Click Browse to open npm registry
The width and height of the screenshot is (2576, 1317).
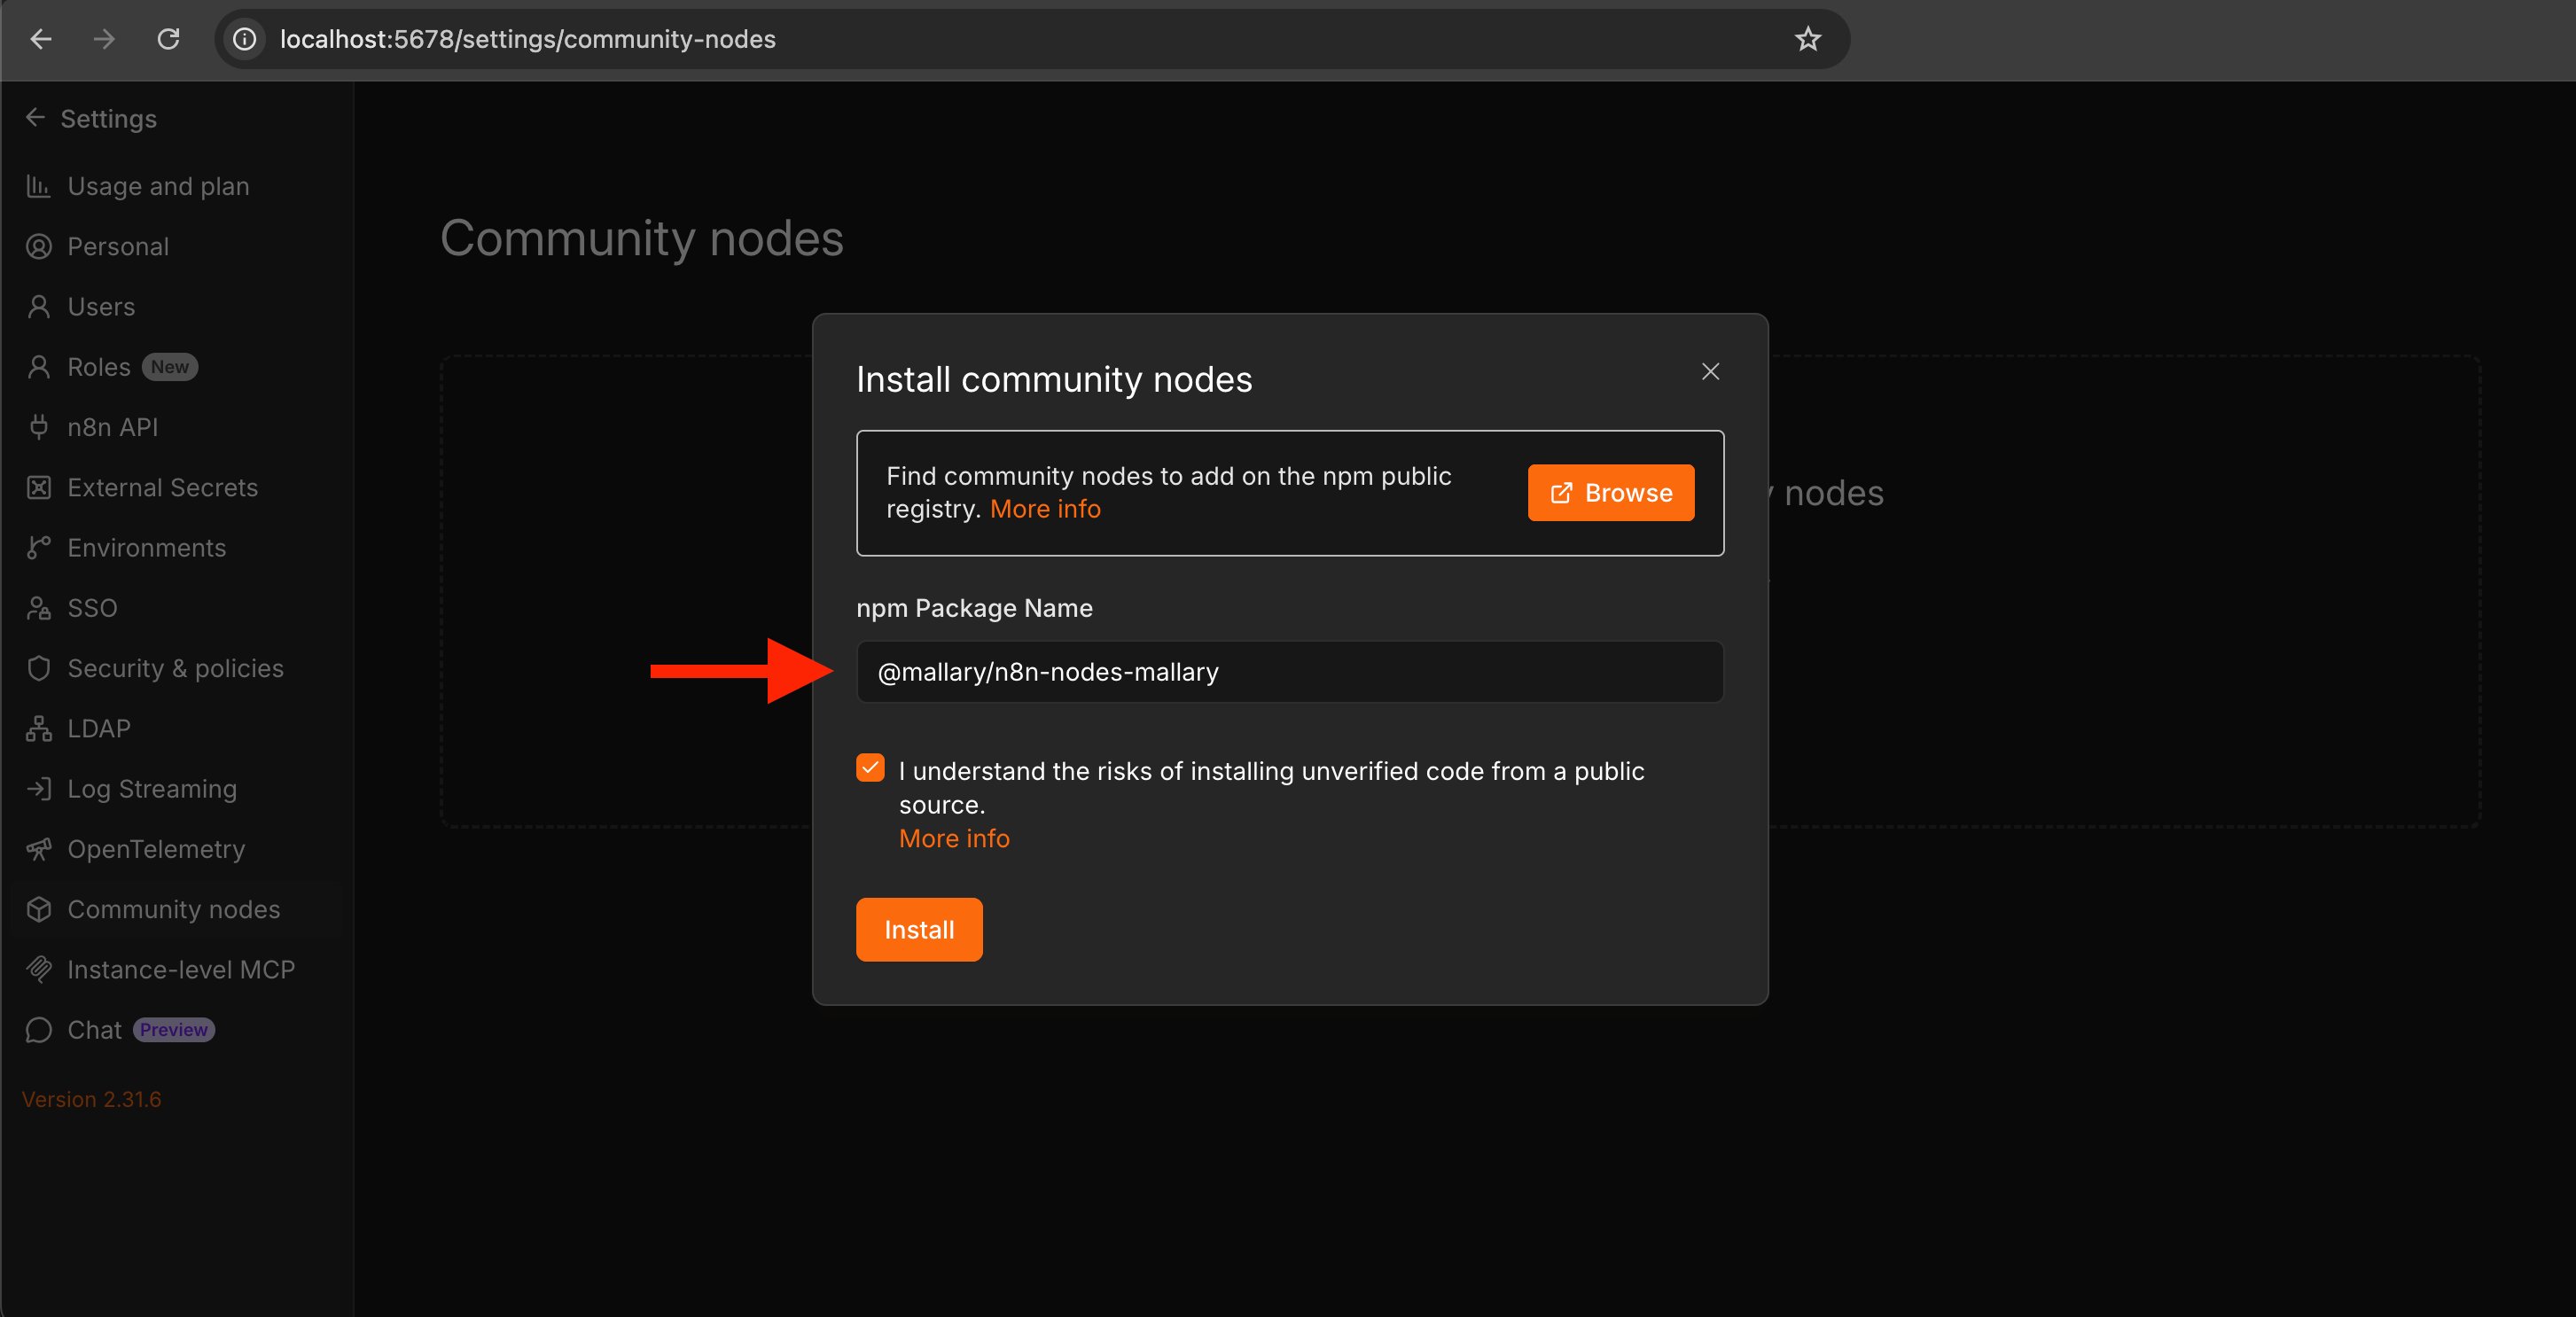click(1611, 492)
